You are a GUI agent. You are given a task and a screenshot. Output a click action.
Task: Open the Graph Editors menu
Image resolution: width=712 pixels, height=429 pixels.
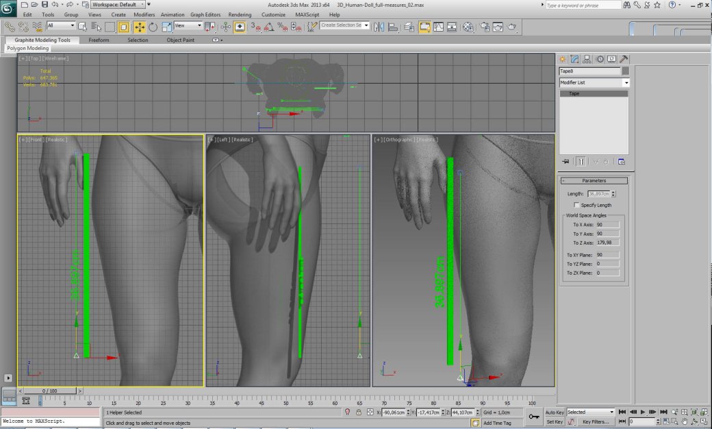click(205, 14)
